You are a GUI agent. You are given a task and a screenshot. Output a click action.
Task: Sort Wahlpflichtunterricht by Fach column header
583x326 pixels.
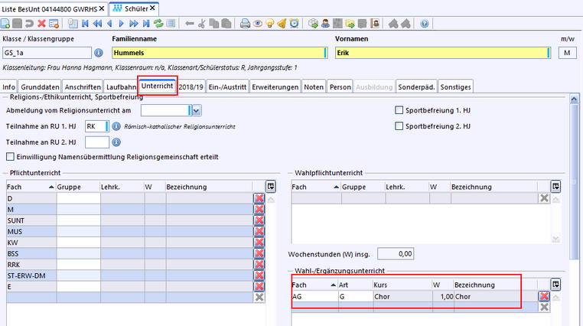tap(316, 187)
